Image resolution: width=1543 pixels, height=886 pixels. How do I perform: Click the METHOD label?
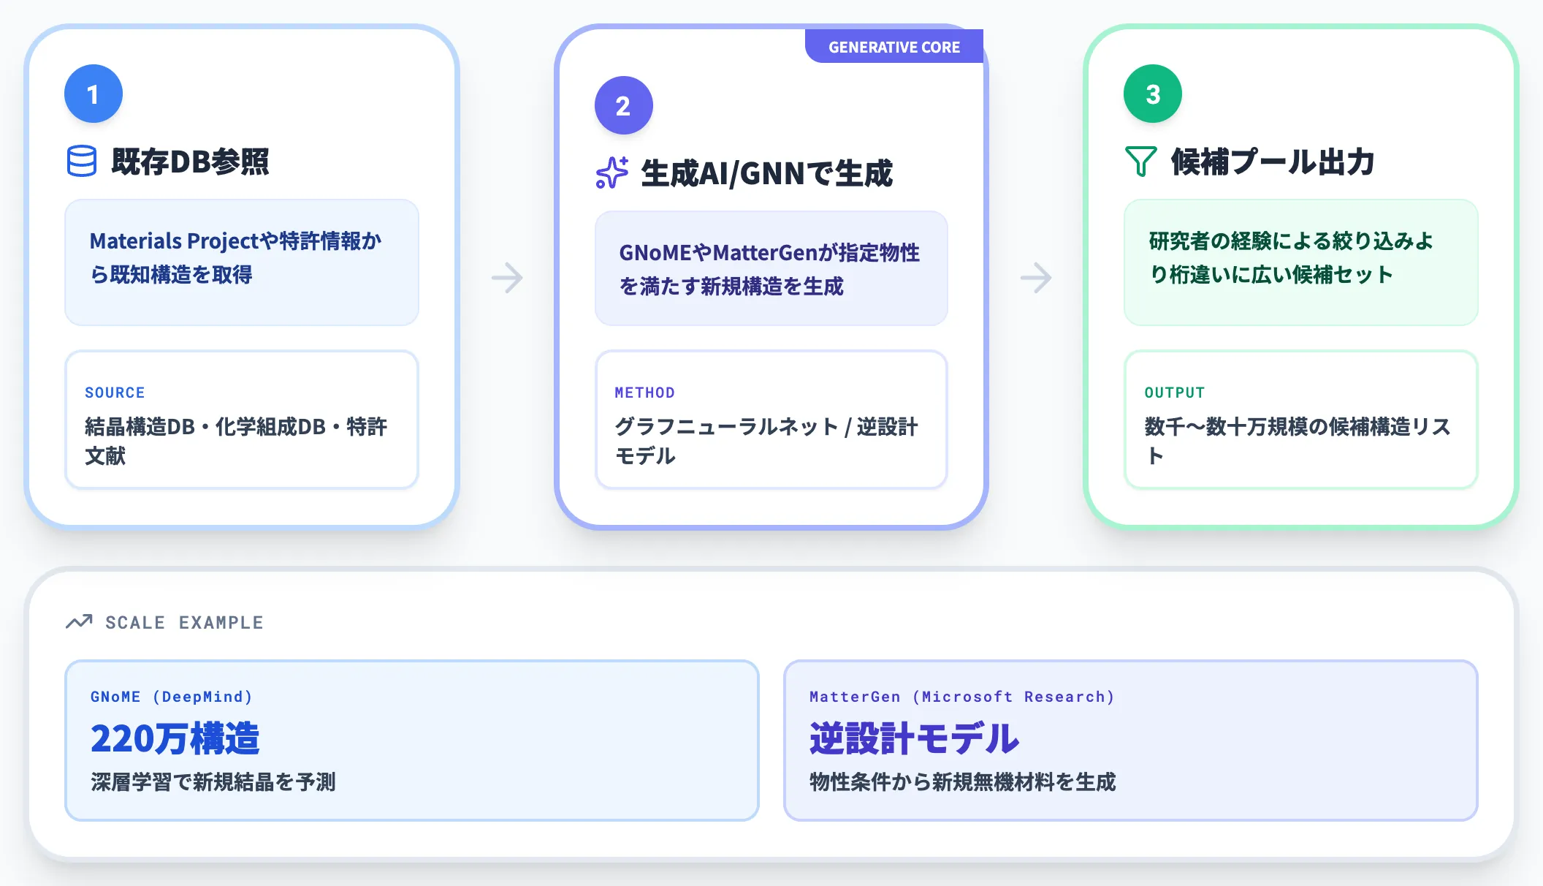644,393
